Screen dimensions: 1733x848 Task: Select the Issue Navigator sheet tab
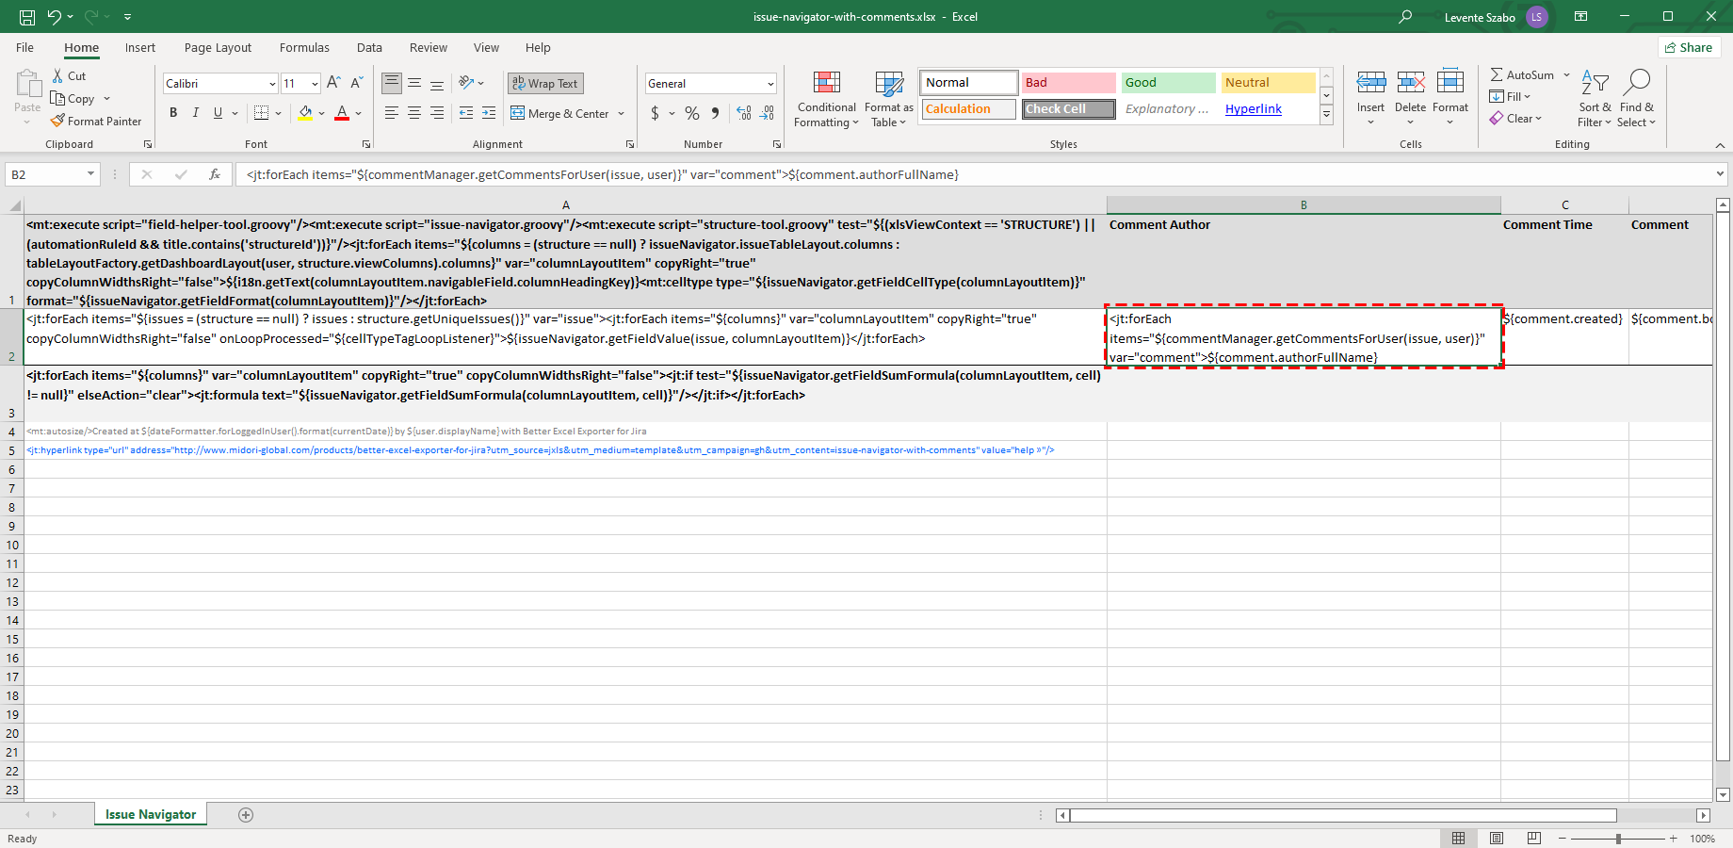click(151, 815)
